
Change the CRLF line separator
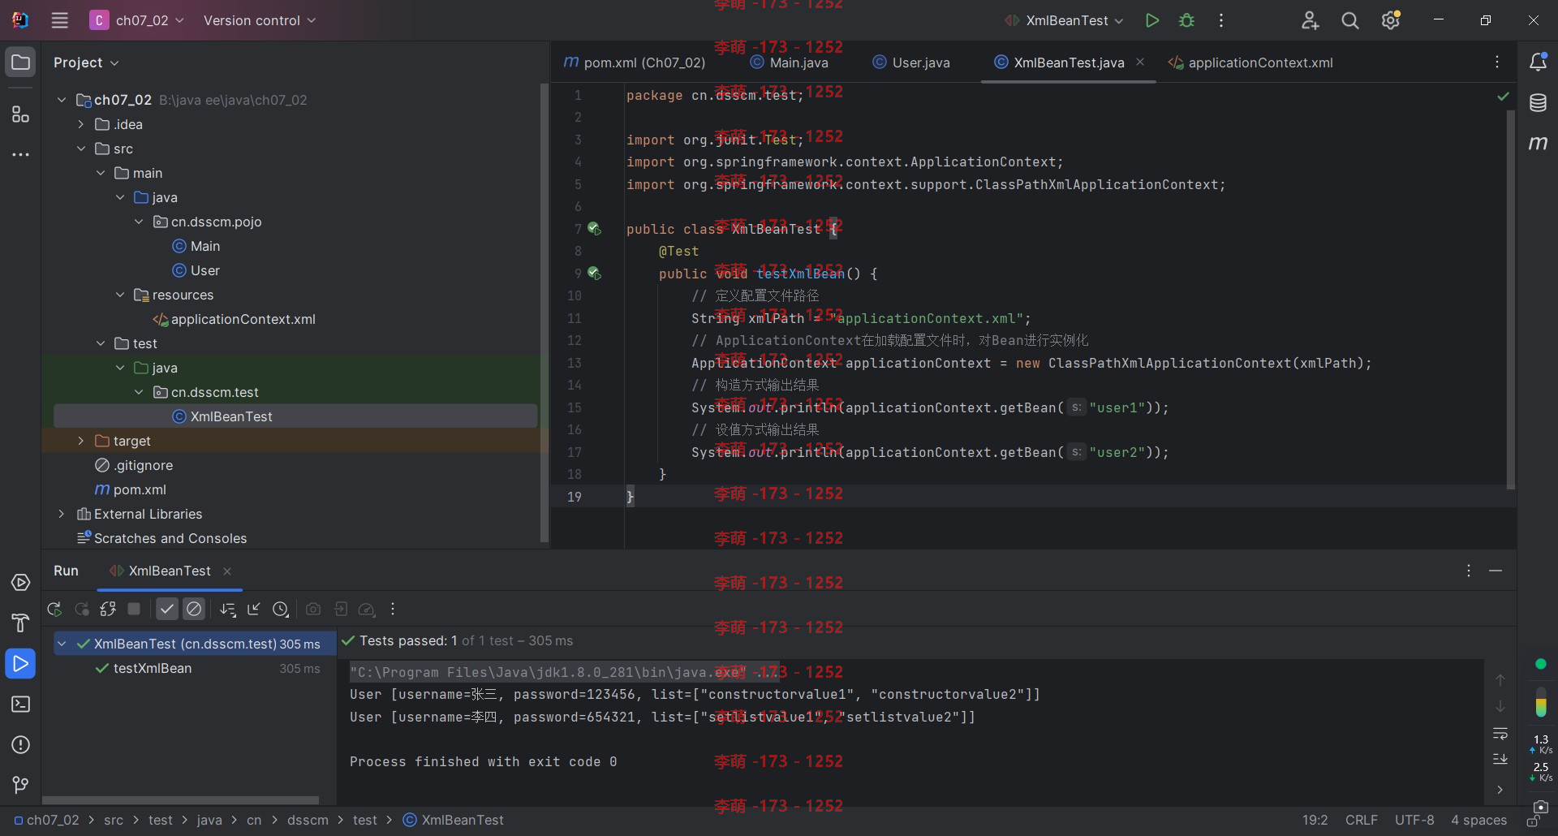tap(1361, 820)
